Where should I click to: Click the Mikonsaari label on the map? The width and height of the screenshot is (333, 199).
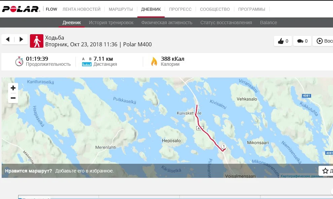pos(258,143)
